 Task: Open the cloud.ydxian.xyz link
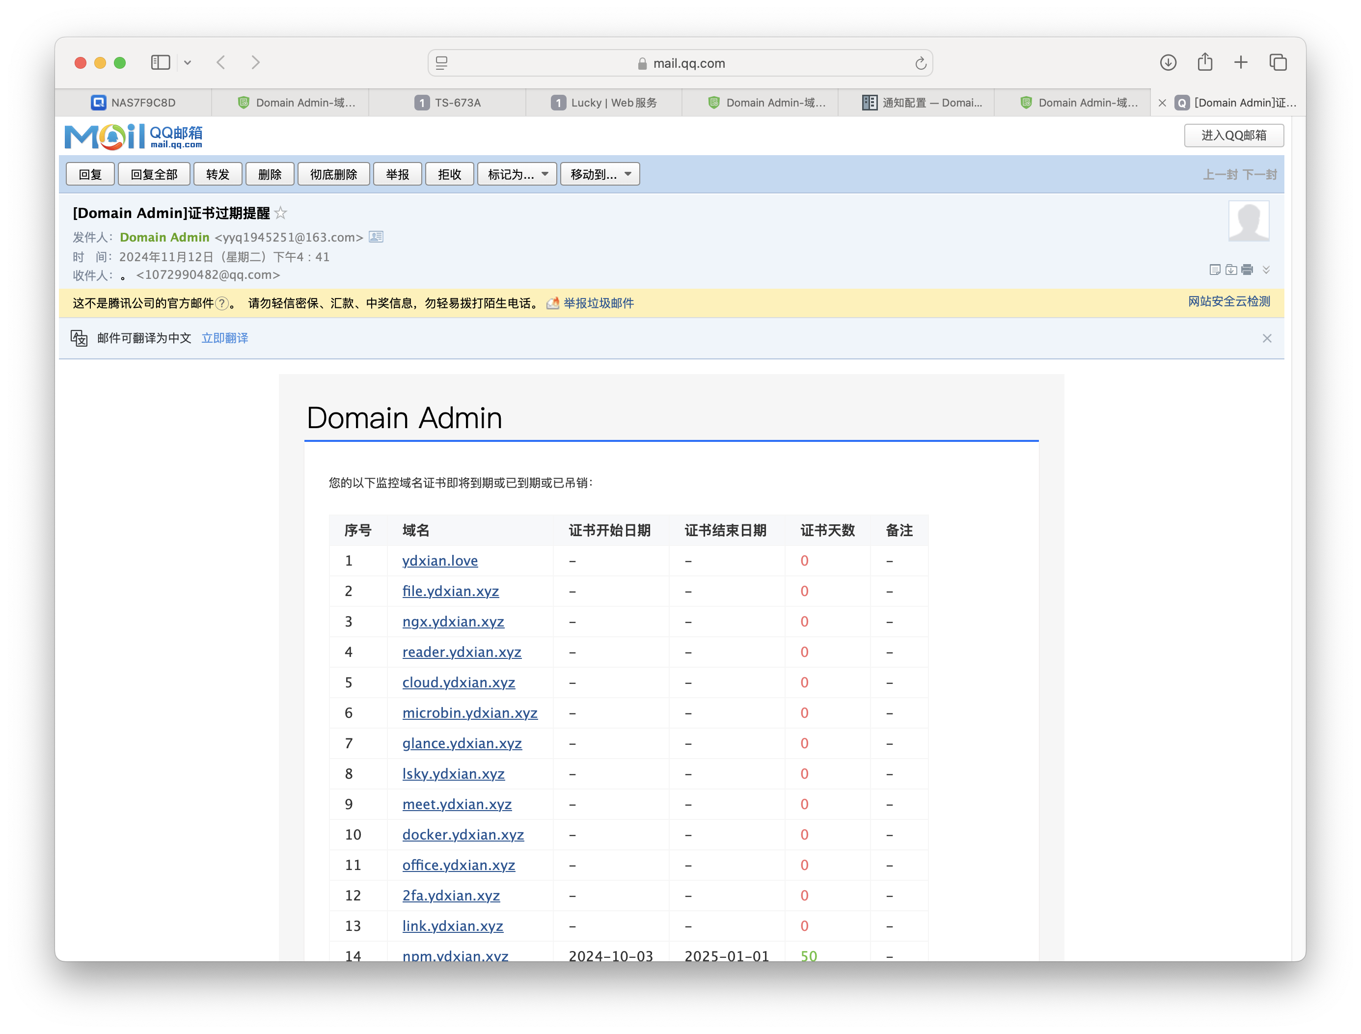pyautogui.click(x=459, y=683)
